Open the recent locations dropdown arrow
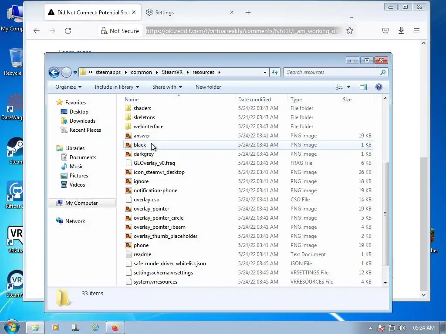446x334 pixels. coord(75,73)
